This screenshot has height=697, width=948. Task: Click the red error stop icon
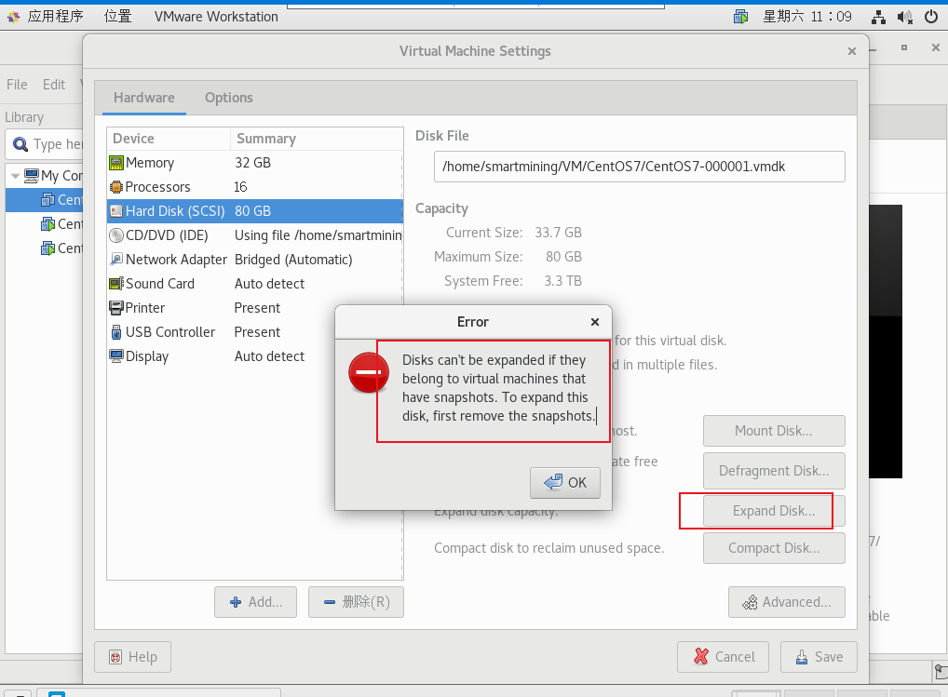point(368,372)
